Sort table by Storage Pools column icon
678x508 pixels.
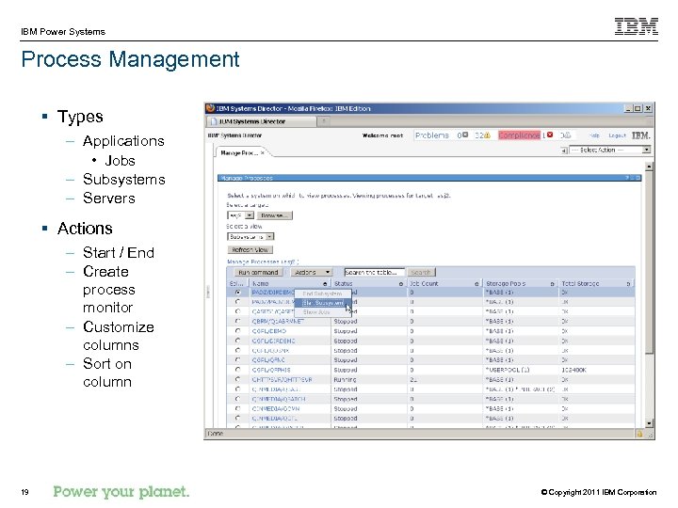552,284
